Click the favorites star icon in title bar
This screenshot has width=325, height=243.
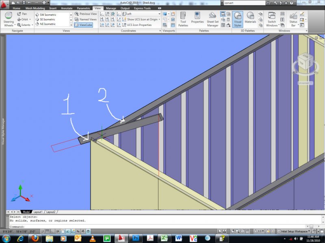click(286, 3)
